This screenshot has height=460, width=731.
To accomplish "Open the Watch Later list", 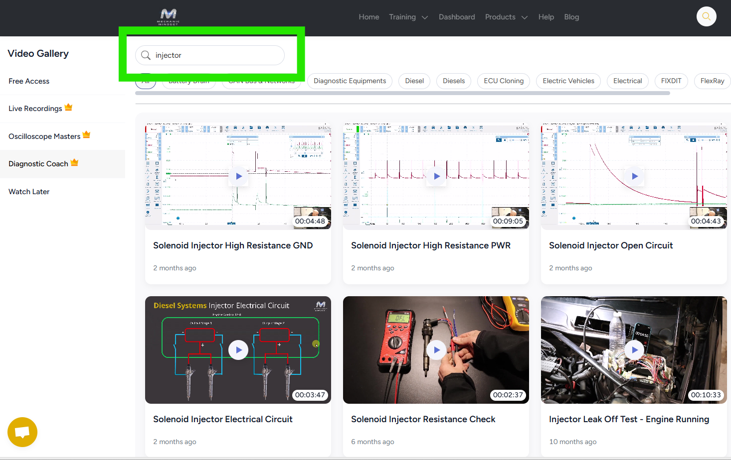I will pyautogui.click(x=29, y=192).
